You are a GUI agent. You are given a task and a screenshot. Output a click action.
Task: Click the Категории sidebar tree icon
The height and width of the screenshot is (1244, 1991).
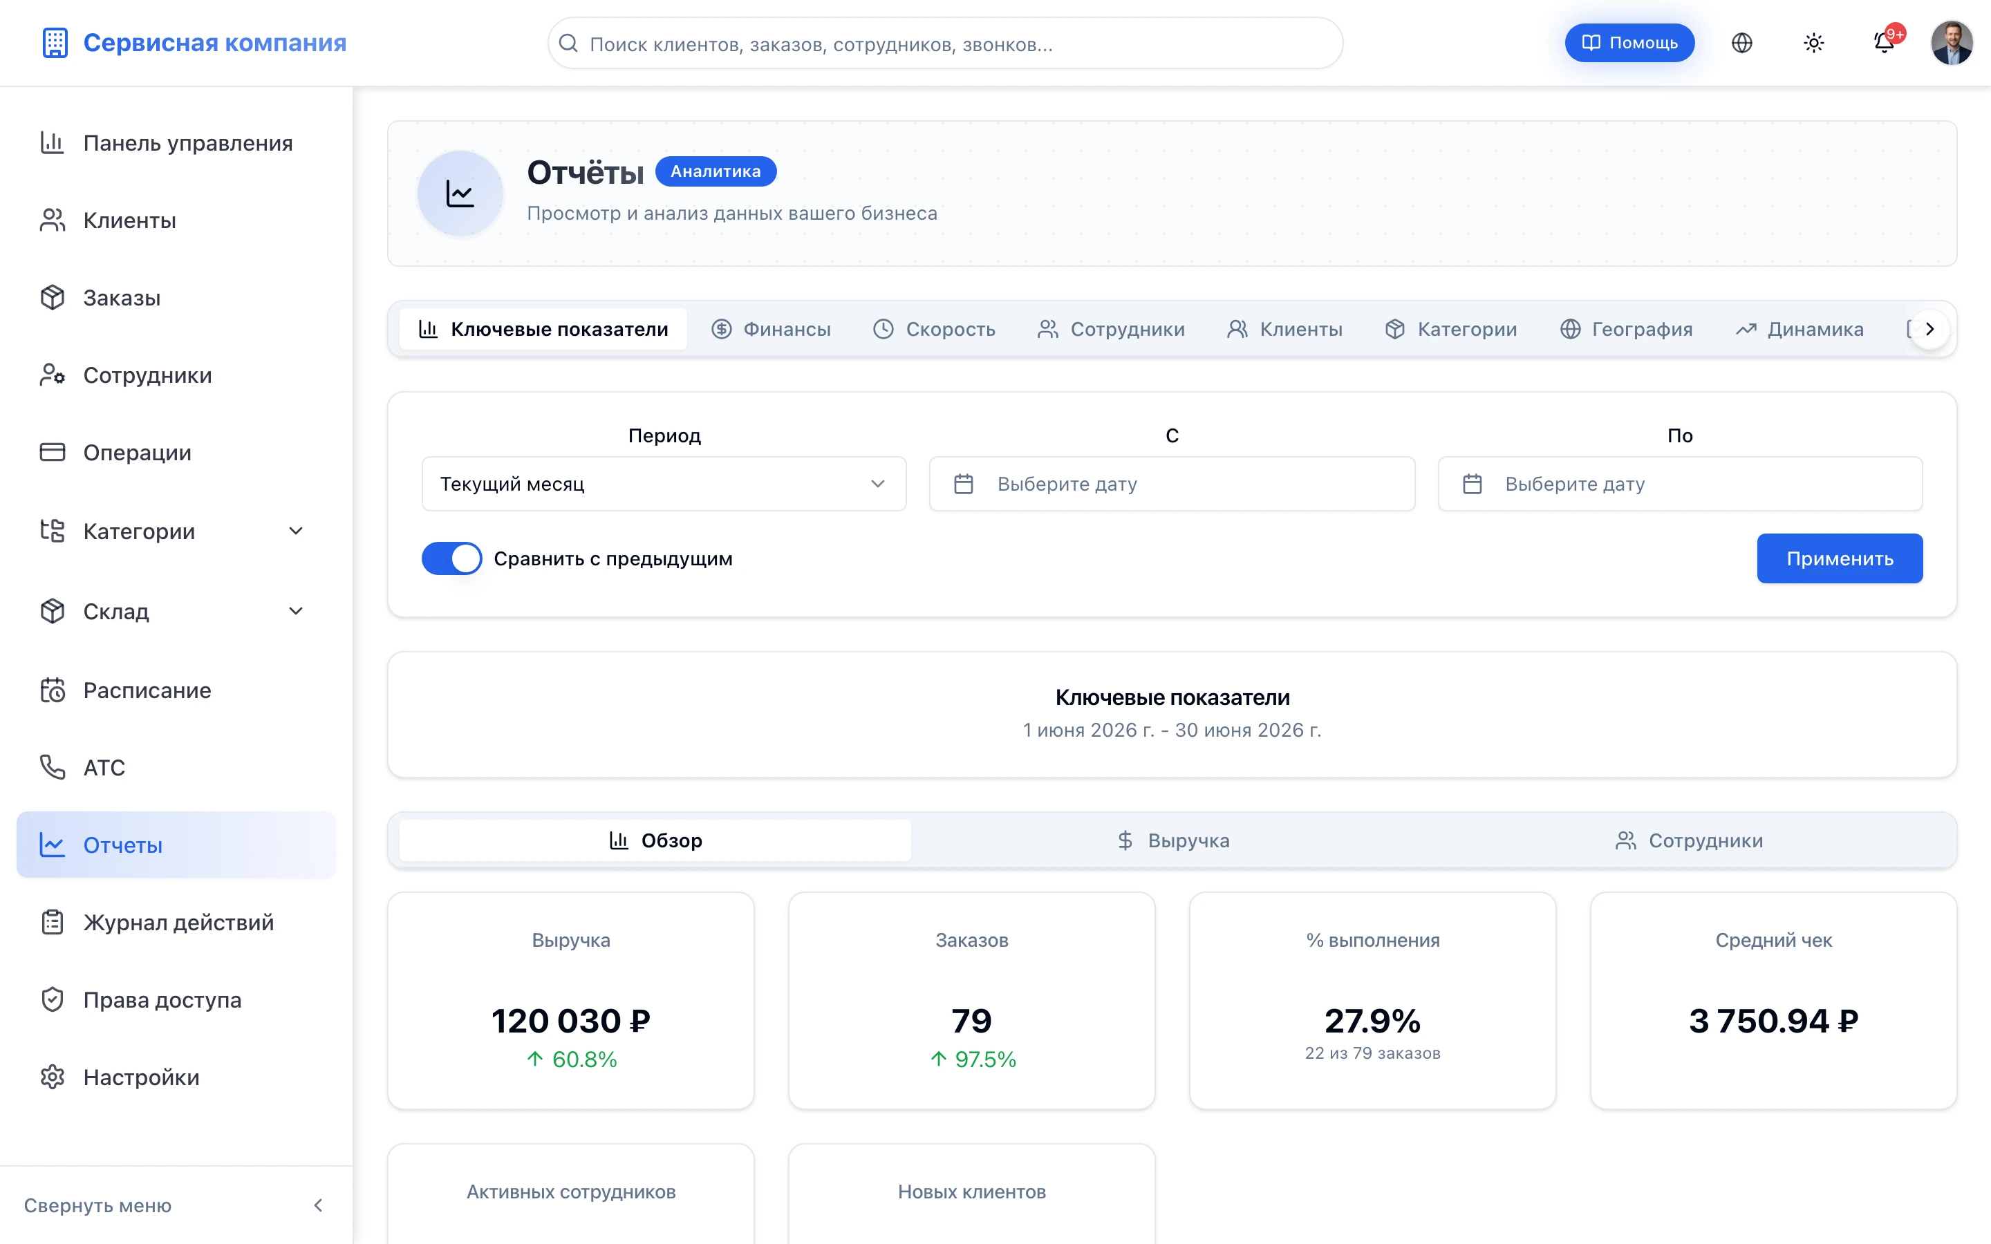pos(53,531)
